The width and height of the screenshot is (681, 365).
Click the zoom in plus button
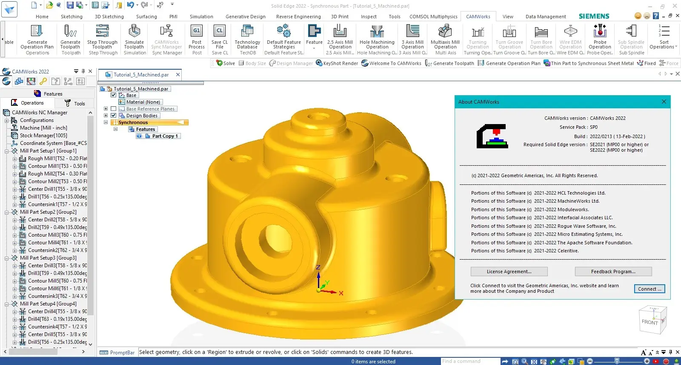point(647,361)
